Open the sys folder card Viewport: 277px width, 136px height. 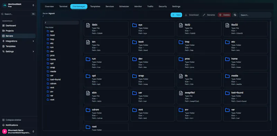tap(153, 29)
